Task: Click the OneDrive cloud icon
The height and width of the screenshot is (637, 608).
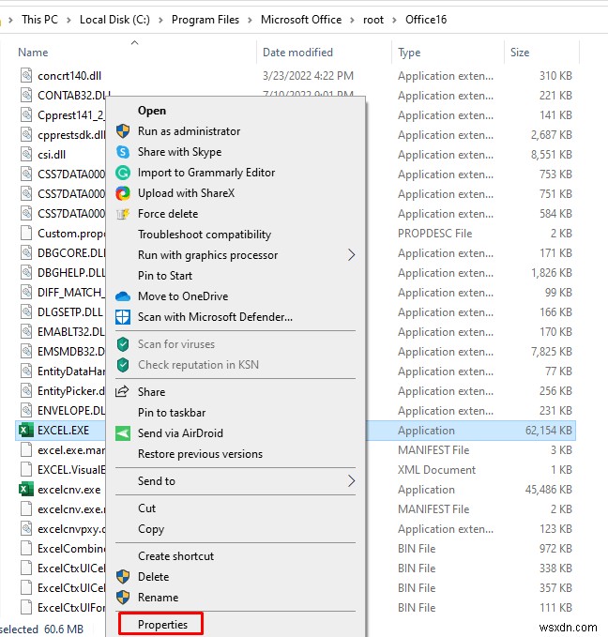Action: click(x=123, y=296)
